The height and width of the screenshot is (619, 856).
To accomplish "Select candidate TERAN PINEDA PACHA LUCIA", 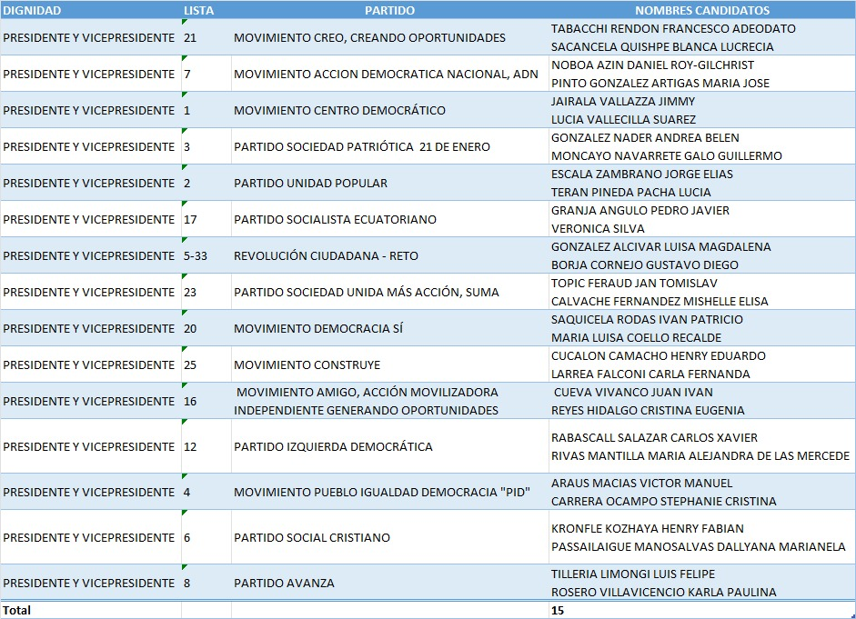I will point(630,193).
